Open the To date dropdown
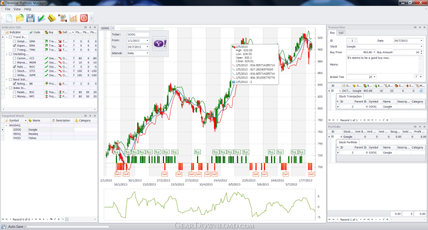 pyautogui.click(x=148, y=47)
